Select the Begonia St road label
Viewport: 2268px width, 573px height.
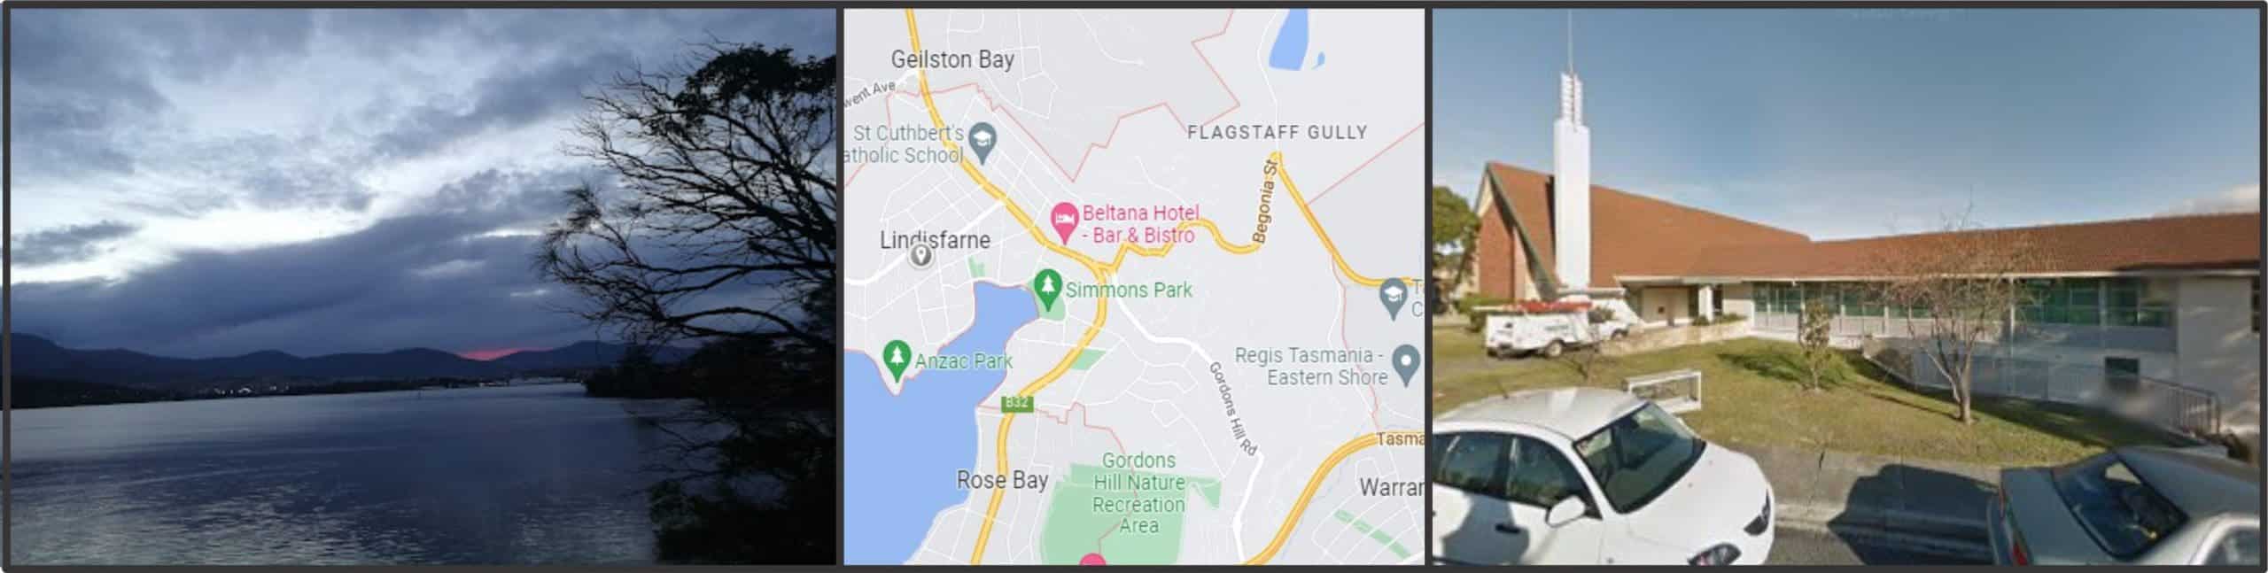(1265, 202)
